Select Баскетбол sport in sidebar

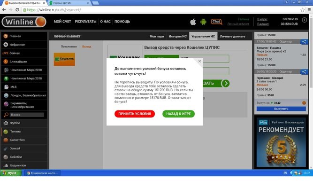point(18,140)
